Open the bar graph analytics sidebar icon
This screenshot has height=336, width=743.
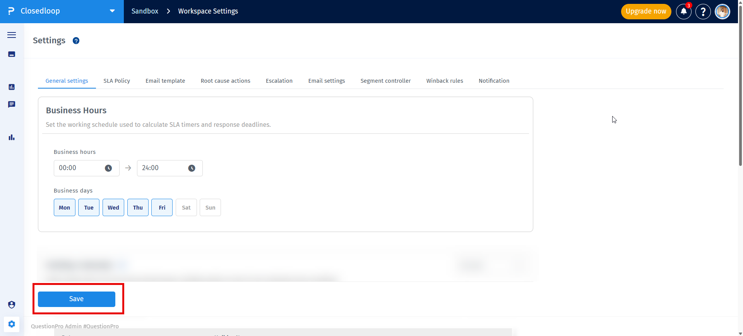[12, 137]
